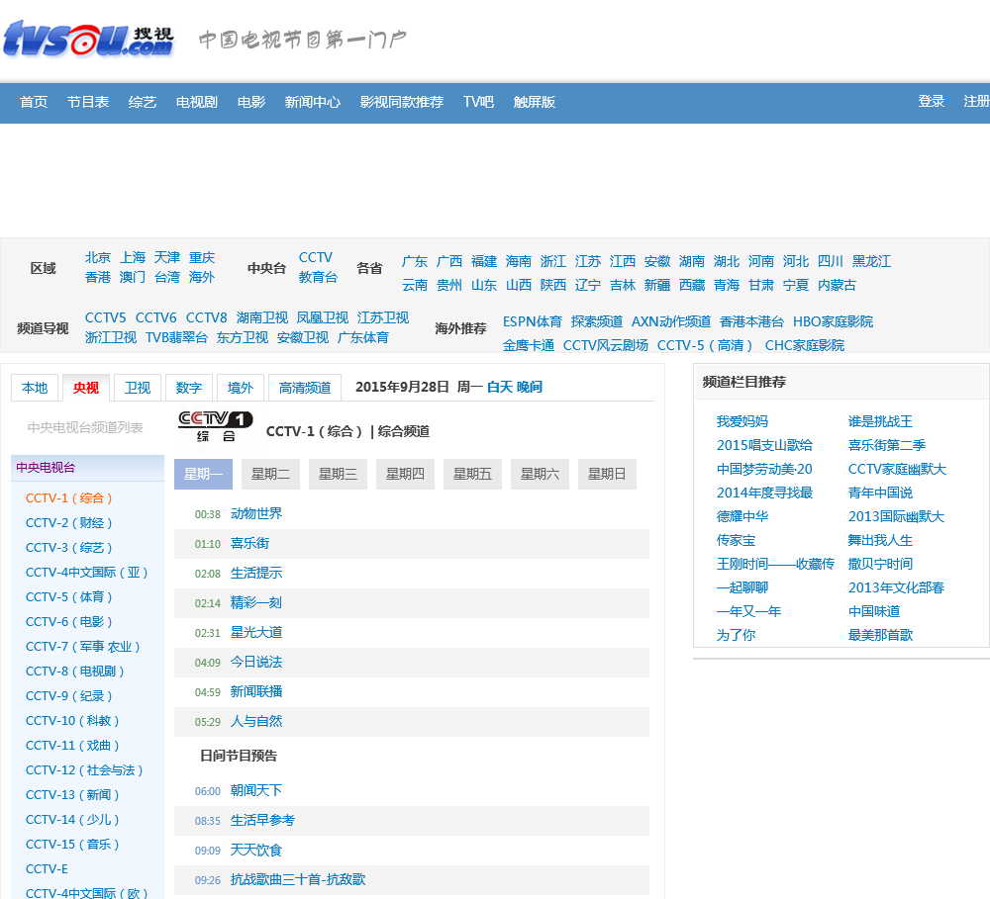This screenshot has height=899, width=990.
Task: Click the tvsou.com logo
Action: [88, 39]
